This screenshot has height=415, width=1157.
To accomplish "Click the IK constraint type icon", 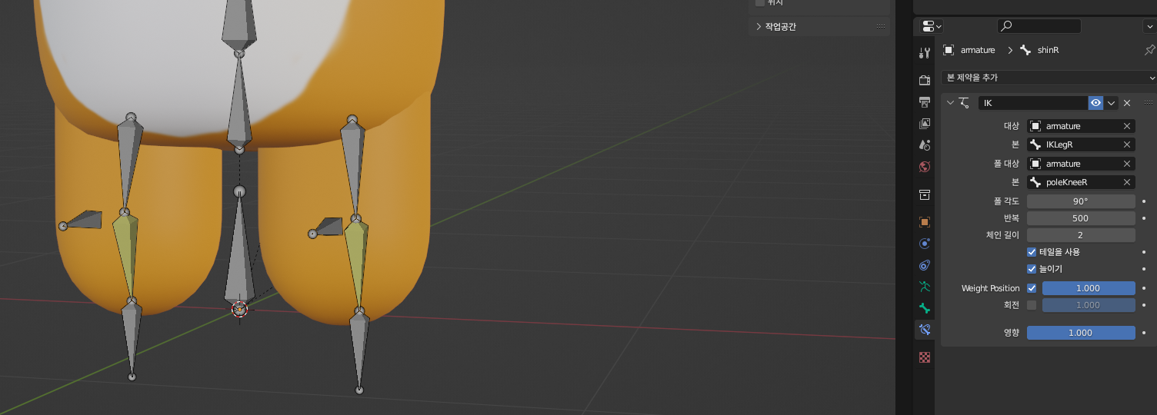I will pos(965,103).
